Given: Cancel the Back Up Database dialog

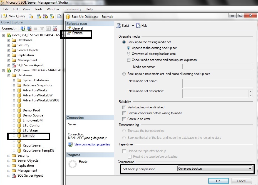Looking at the screenshot, I should 242,181.
